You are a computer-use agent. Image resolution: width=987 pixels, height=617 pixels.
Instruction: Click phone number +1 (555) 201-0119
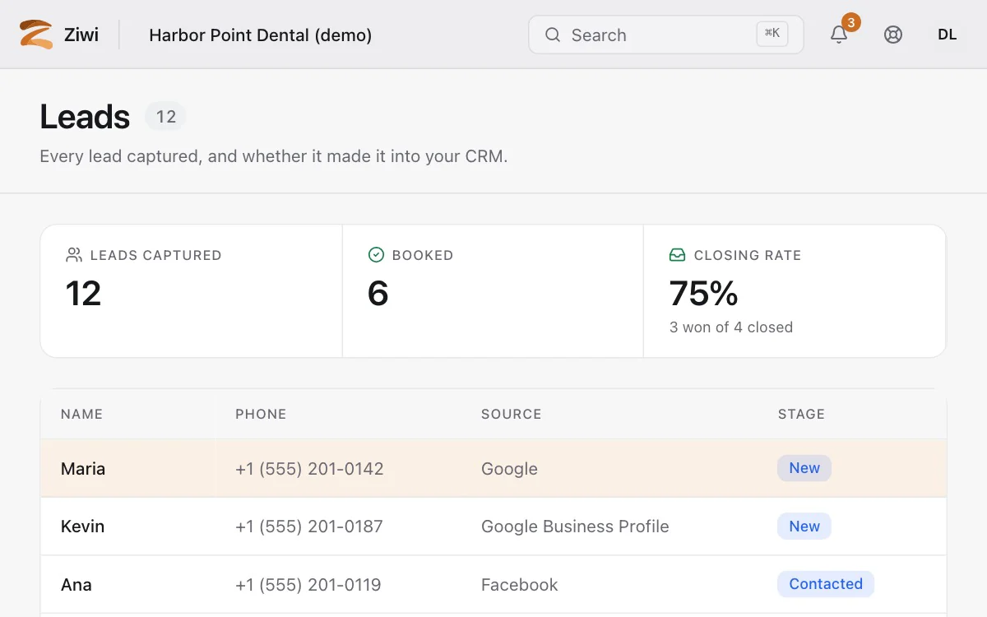pyautogui.click(x=308, y=585)
